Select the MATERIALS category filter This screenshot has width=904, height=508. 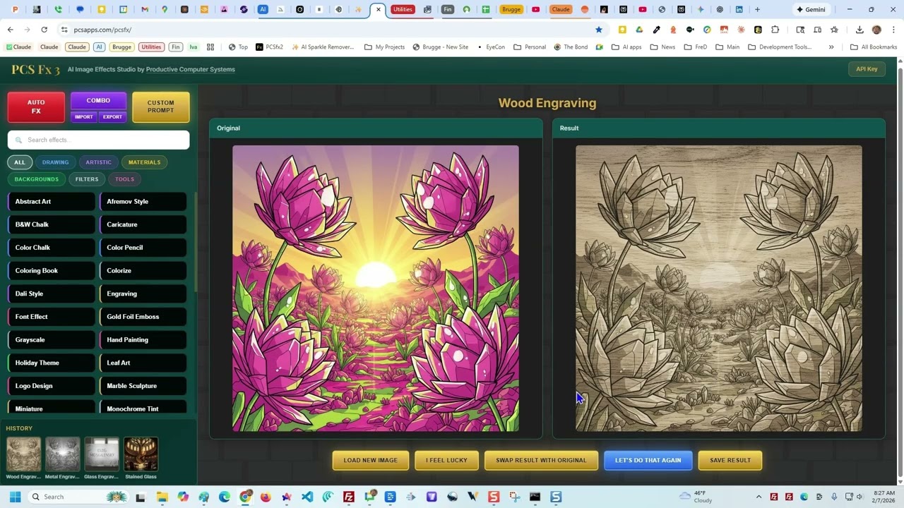tap(144, 162)
